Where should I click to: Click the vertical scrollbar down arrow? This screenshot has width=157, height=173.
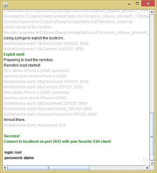click(152, 163)
